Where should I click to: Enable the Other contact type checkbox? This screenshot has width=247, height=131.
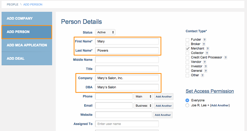point(187,75)
